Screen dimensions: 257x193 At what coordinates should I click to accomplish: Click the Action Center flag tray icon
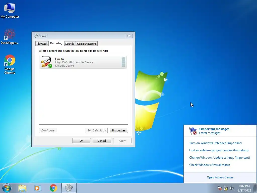click(x=219, y=188)
